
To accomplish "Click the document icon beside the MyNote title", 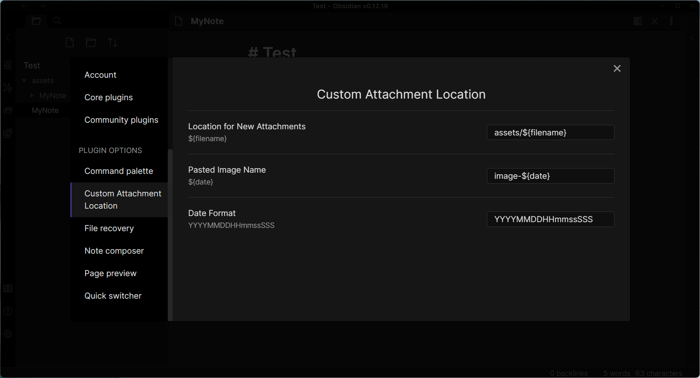I will 178,21.
